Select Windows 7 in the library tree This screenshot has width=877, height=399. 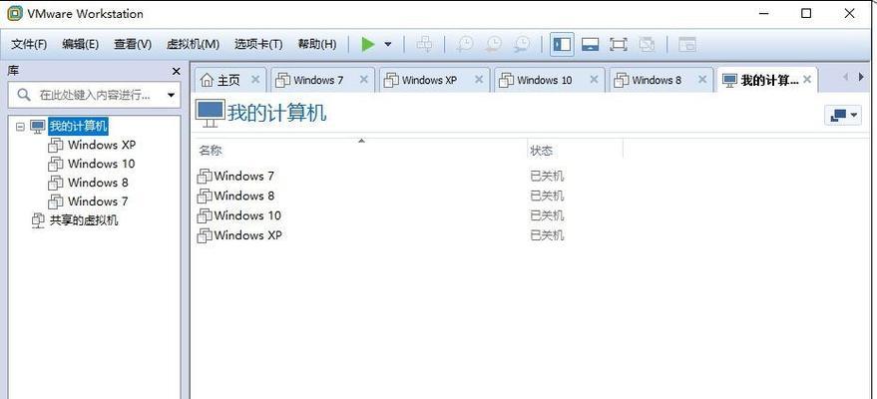98,201
